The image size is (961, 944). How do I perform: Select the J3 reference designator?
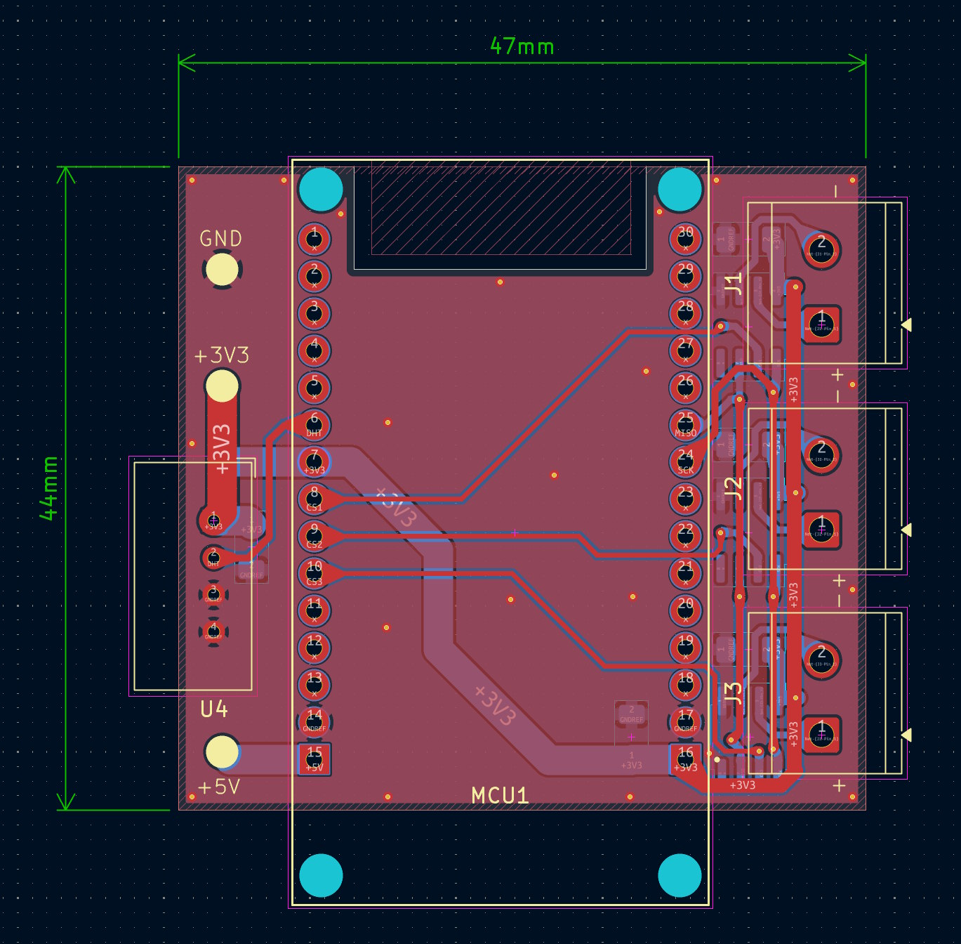[x=732, y=693]
